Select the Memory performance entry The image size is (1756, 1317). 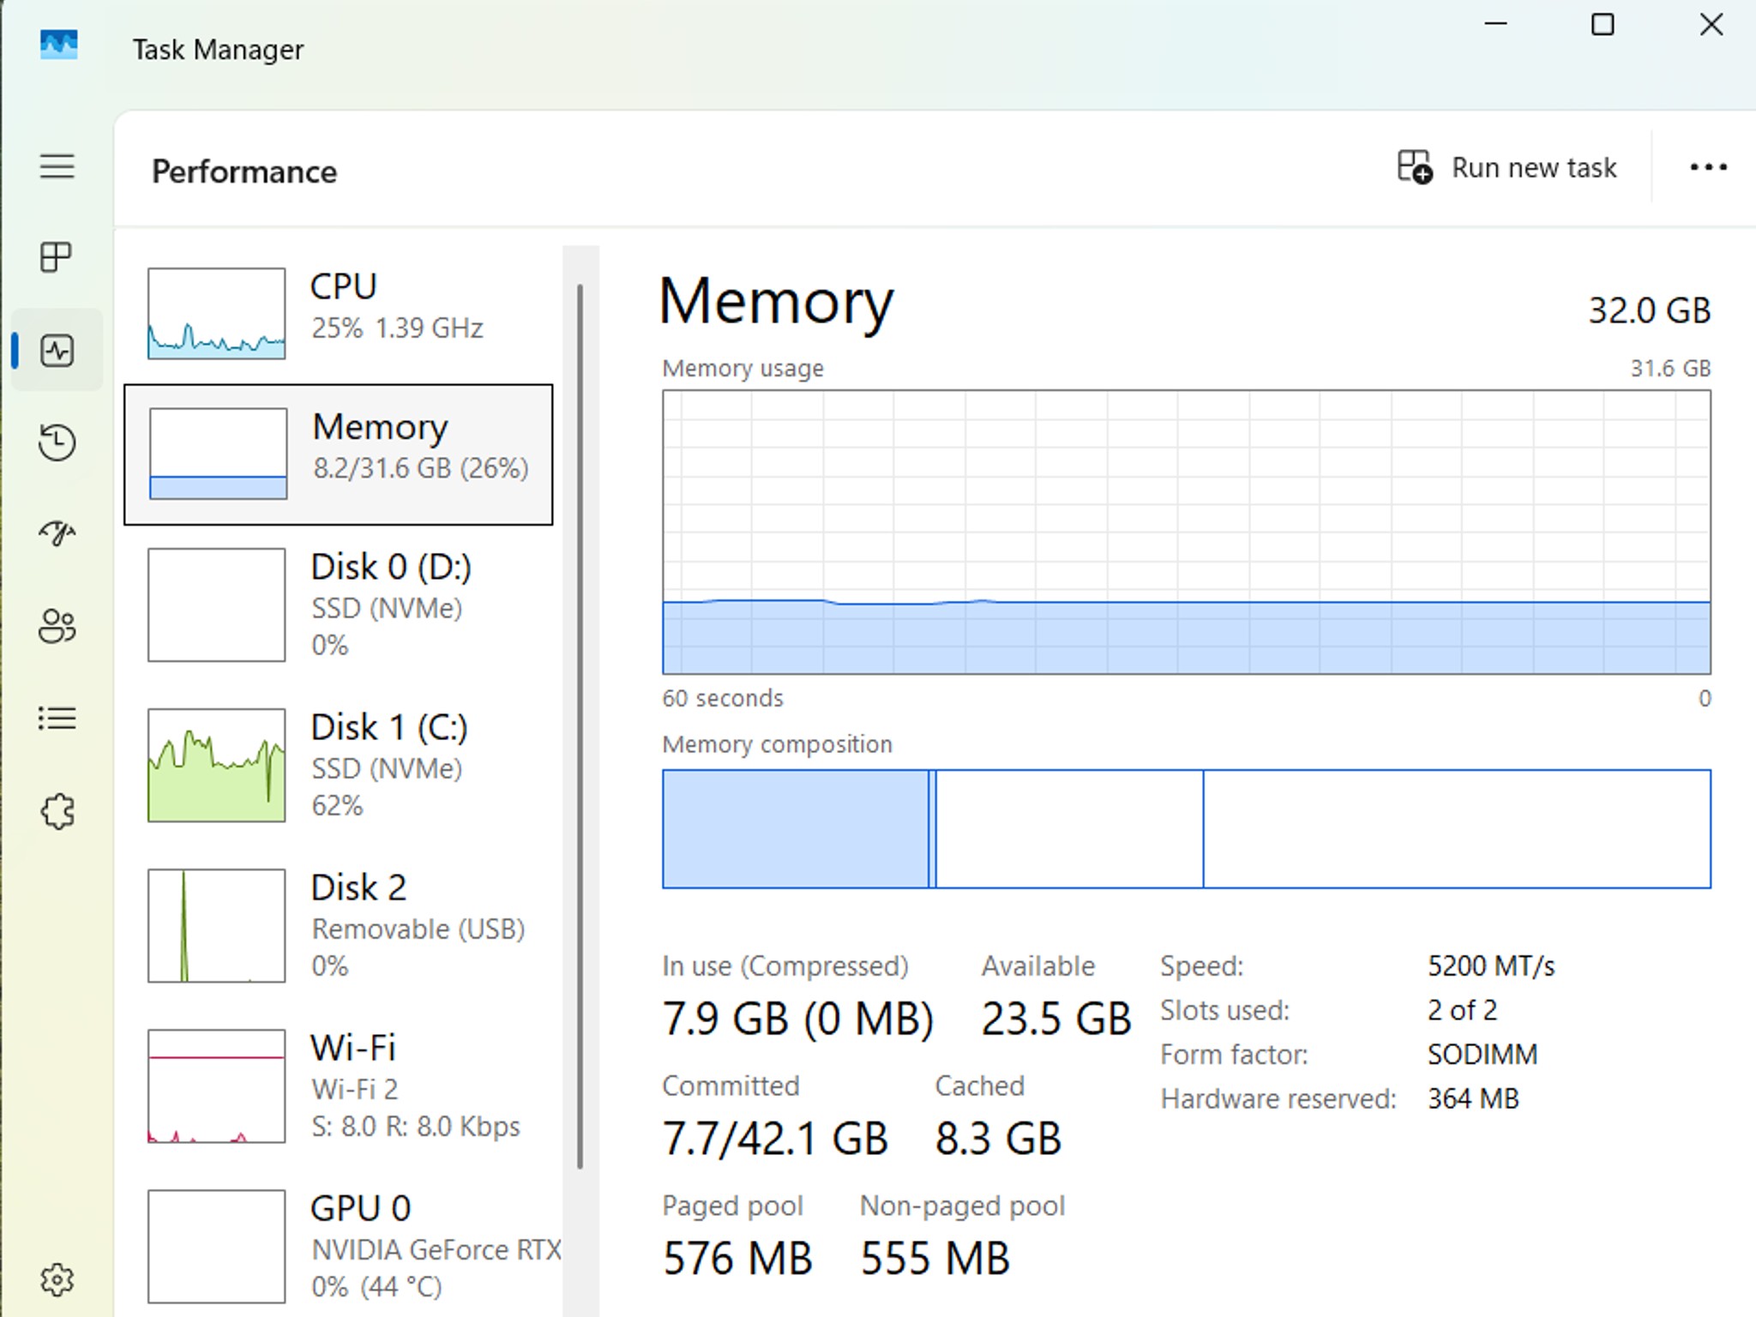[x=339, y=454]
